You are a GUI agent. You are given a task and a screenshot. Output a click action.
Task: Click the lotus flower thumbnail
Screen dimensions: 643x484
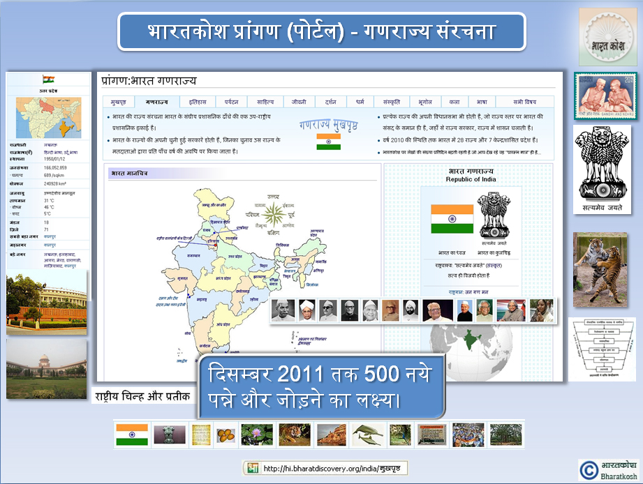point(256,434)
